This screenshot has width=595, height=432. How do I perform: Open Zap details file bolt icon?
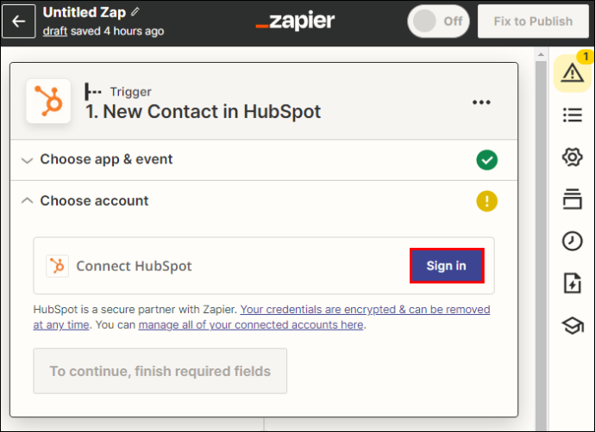coord(573,283)
